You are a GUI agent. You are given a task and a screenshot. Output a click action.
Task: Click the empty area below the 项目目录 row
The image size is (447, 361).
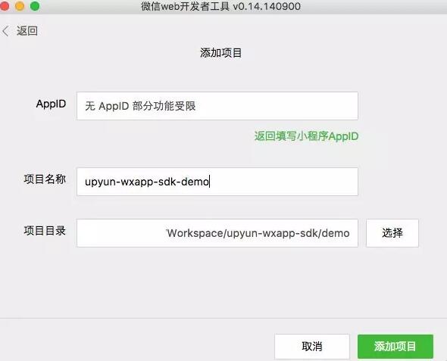(223, 282)
